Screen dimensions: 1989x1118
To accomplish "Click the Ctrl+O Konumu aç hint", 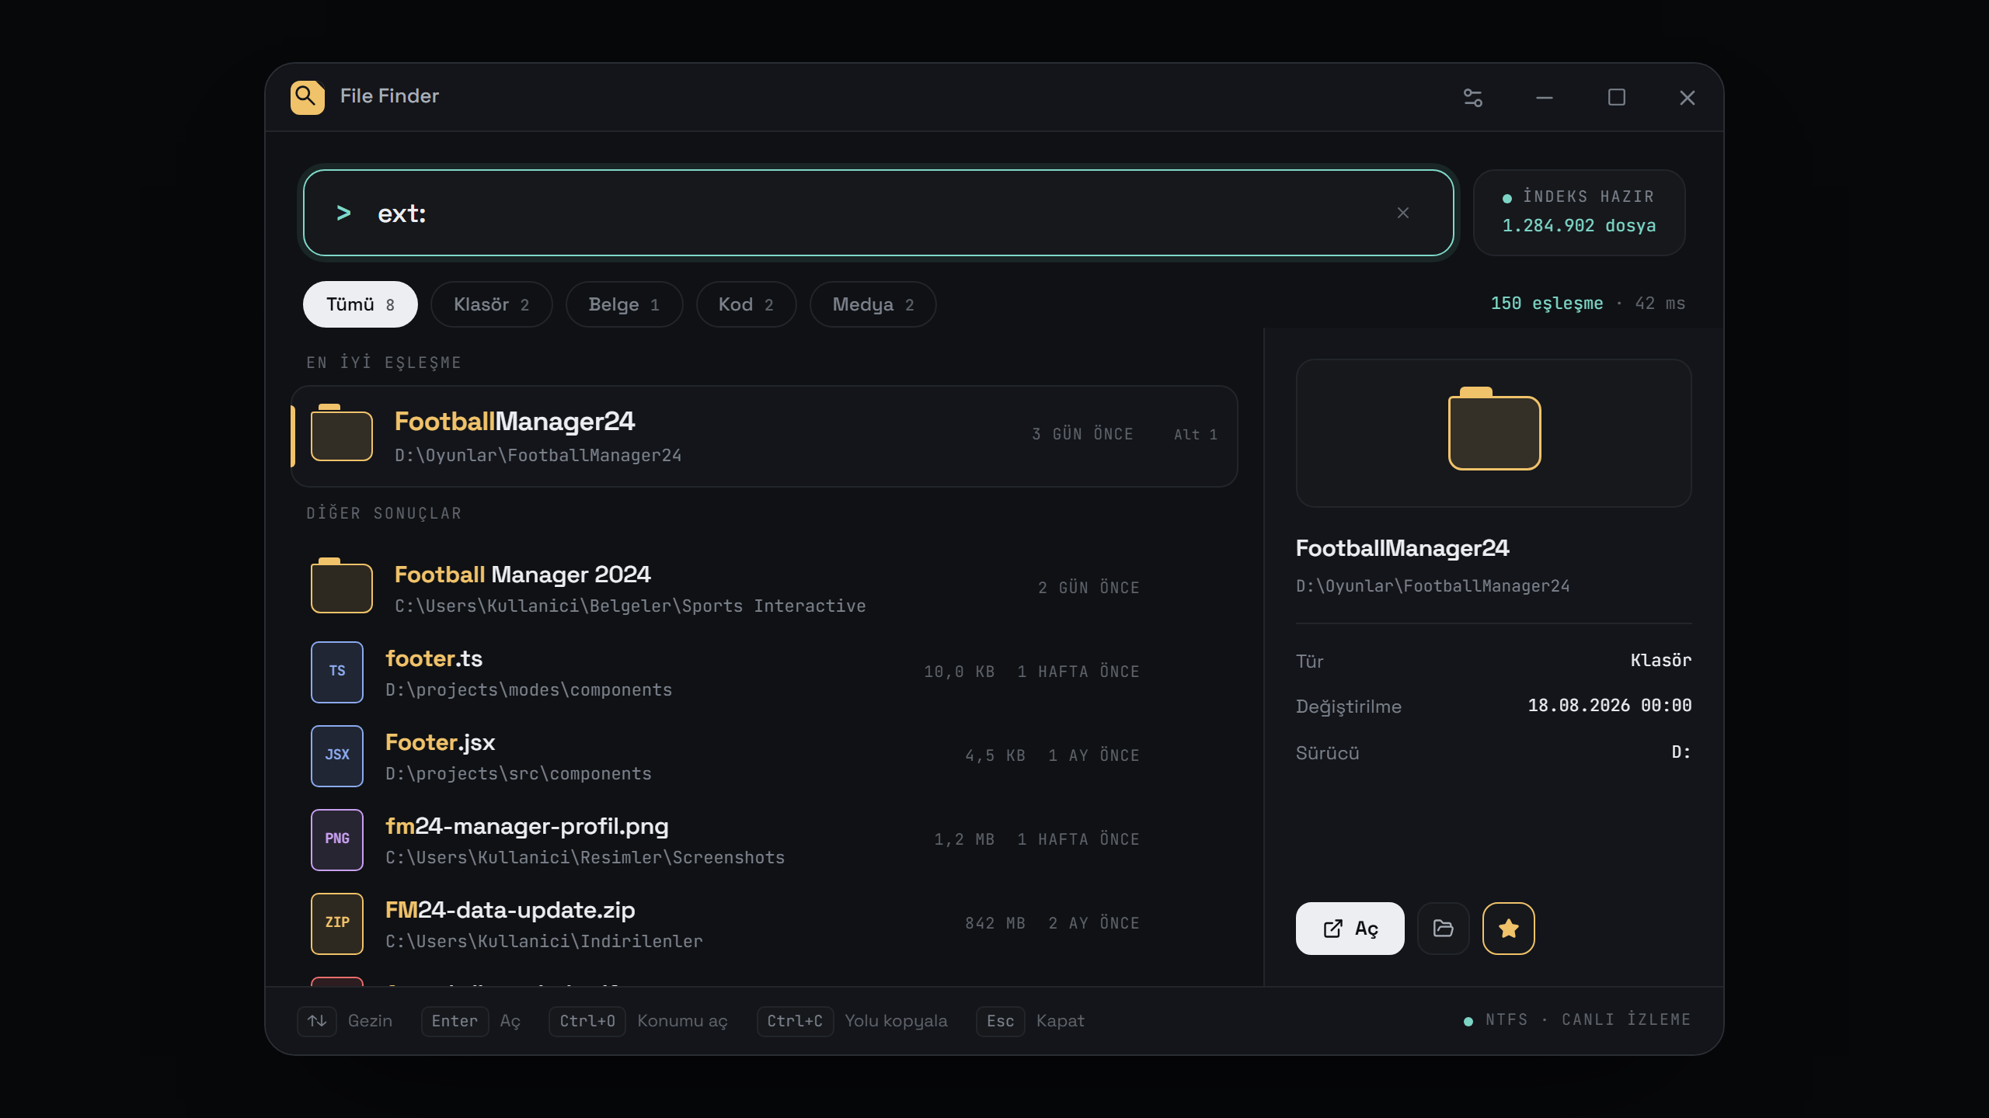I will (638, 1021).
